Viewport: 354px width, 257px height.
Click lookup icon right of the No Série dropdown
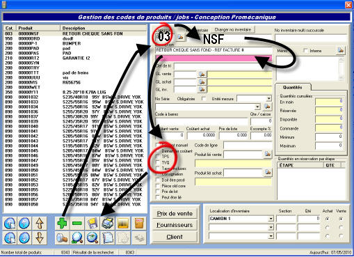(268, 107)
